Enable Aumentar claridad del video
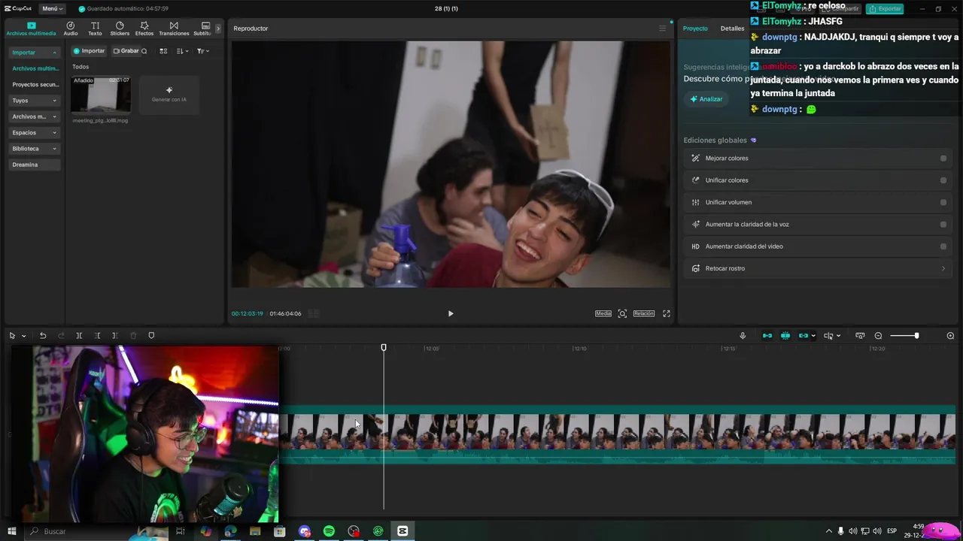 point(943,246)
